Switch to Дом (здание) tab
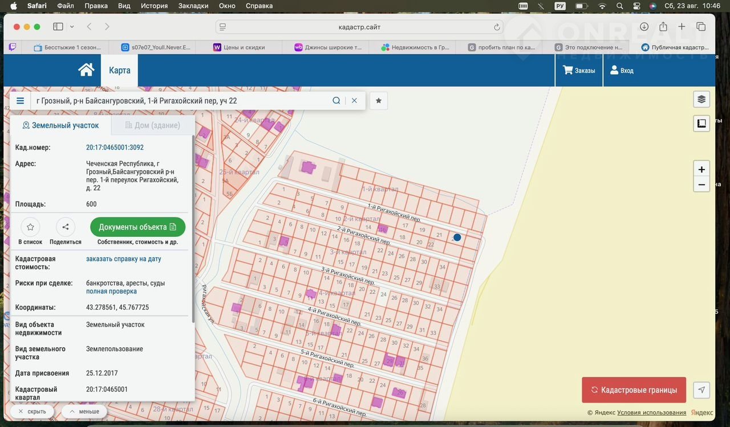This screenshot has height=427, width=730. tap(153, 125)
